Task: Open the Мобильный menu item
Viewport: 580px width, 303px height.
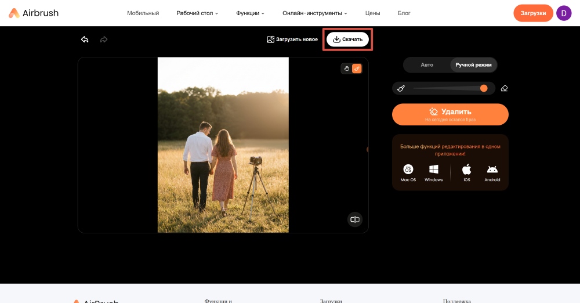Action: (x=143, y=13)
